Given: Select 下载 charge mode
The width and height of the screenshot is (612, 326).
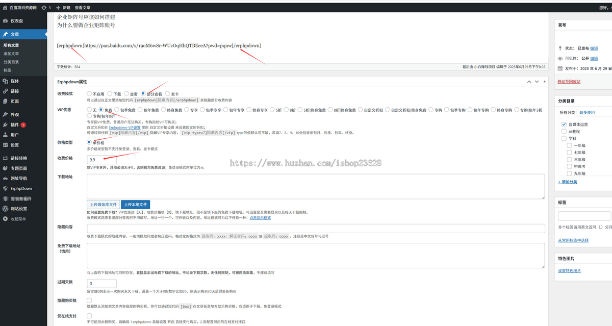Looking at the screenshot, I should click(110, 94).
